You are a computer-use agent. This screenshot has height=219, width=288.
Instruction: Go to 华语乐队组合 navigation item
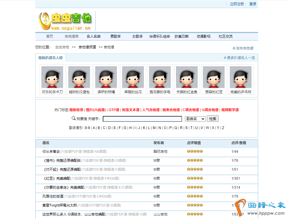[159, 36]
